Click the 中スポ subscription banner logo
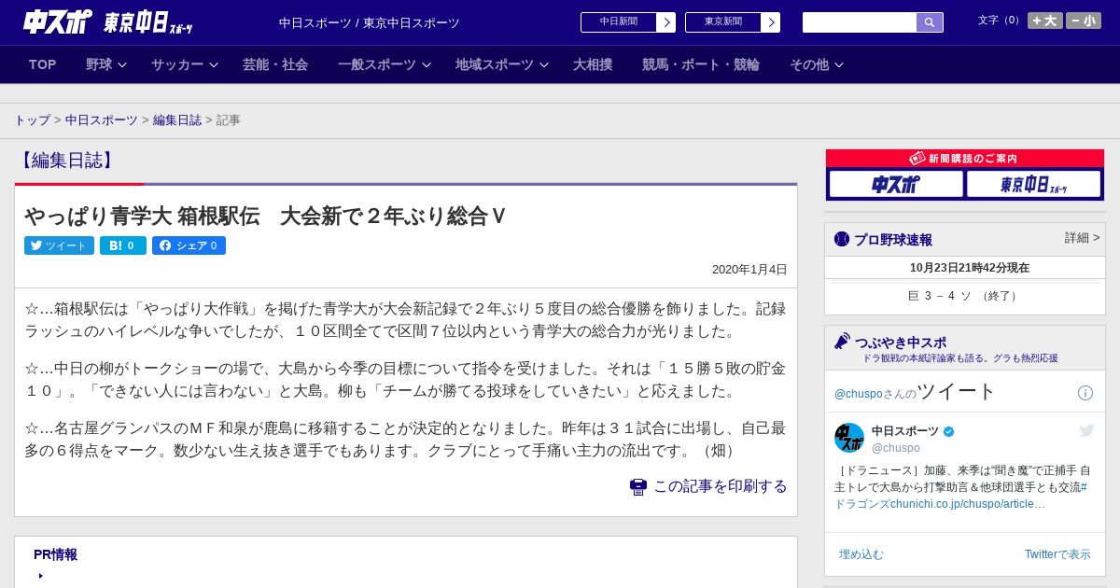 [895, 184]
